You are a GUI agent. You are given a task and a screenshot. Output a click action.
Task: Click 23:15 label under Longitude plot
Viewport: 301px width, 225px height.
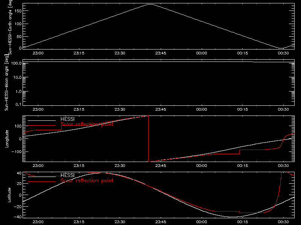(79, 166)
